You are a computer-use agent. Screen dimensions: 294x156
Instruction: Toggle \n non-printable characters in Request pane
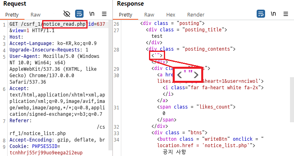click(92, 14)
